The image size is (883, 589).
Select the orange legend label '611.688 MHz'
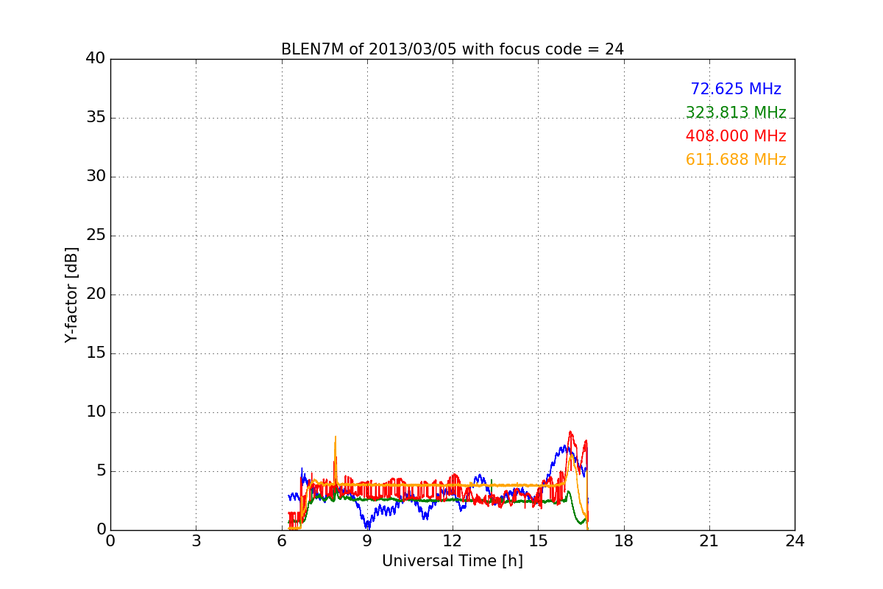pyautogui.click(x=736, y=160)
